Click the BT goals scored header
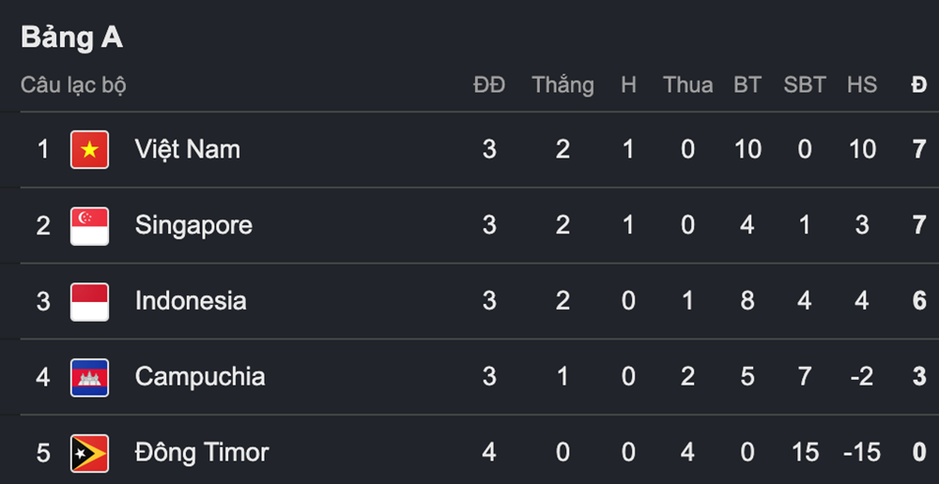Viewport: 939px width, 484px height. 747,85
